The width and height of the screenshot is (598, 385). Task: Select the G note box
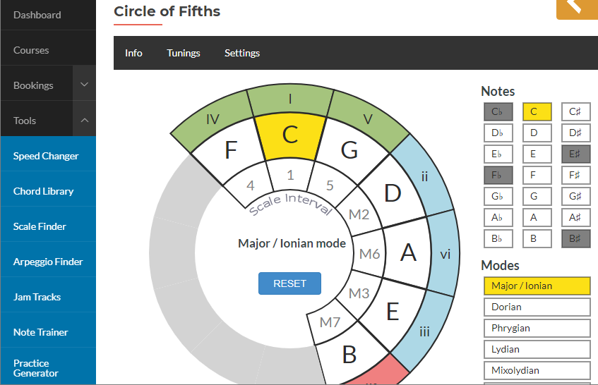[537, 196]
